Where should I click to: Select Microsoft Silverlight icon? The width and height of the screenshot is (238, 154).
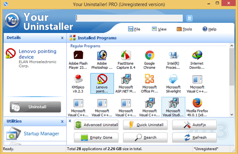[x=173, y=79]
